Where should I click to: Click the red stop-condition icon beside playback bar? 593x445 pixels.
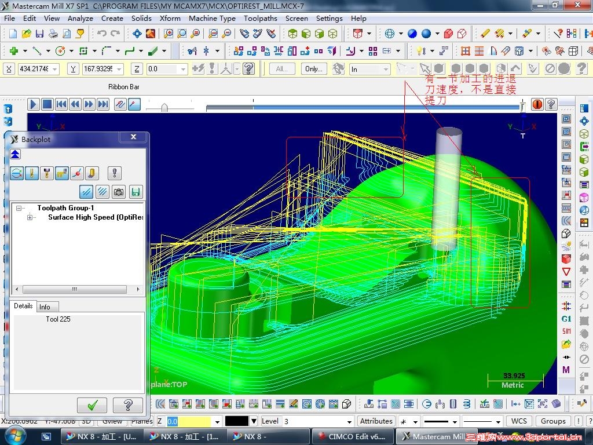tap(537, 104)
